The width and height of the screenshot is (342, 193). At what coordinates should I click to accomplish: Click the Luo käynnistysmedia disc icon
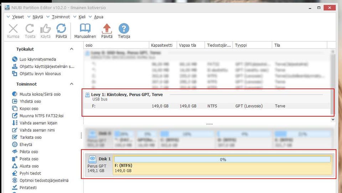[x=15, y=59]
